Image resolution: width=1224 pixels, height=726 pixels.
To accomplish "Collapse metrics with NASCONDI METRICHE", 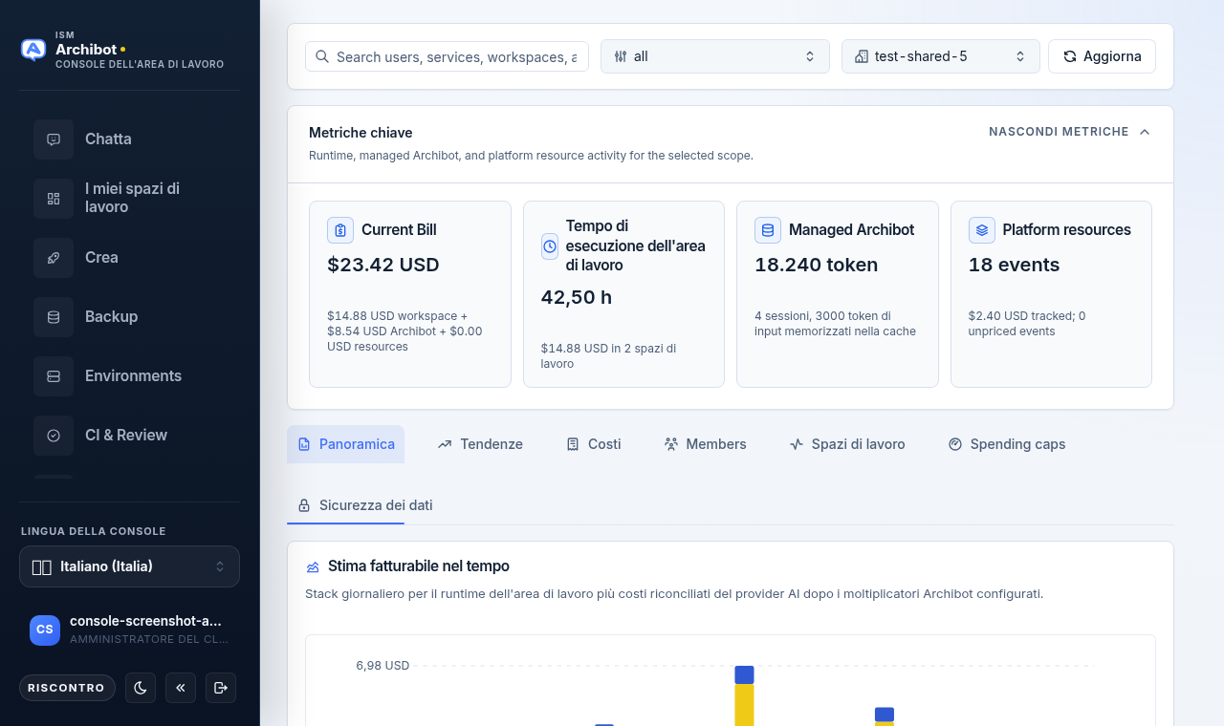I will 1069,132.
